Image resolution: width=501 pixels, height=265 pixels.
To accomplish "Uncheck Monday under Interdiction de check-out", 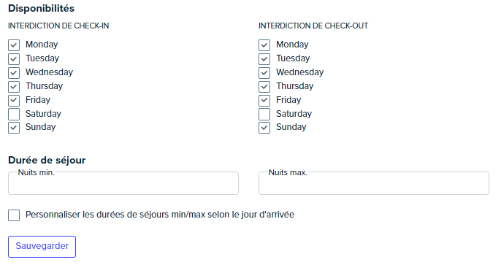I will [264, 45].
